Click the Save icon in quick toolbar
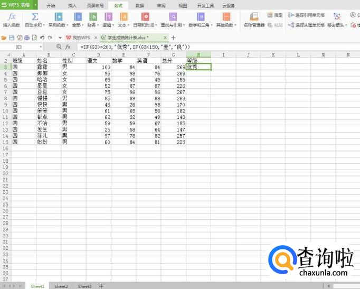Viewport: 360px width, 289px height. tap(12, 38)
